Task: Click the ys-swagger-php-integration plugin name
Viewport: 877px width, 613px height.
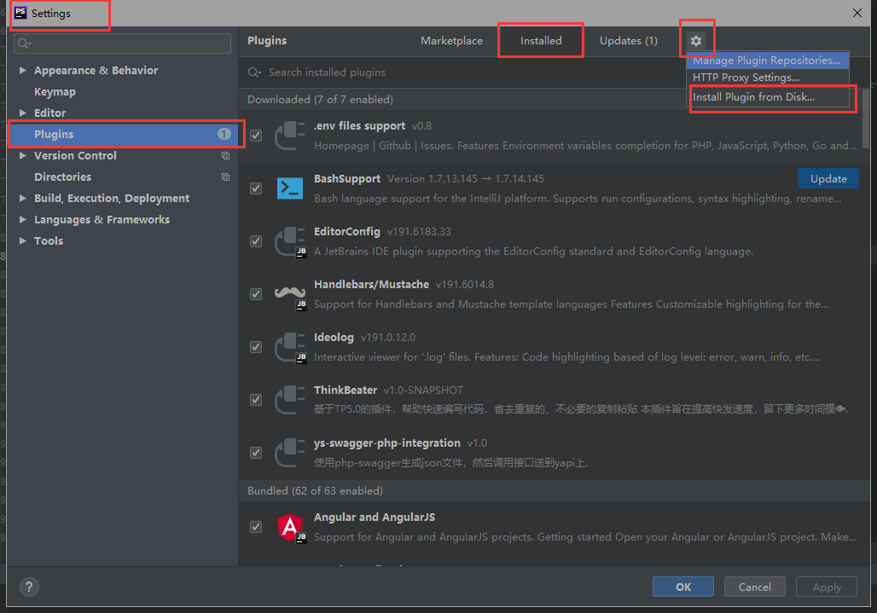Action: point(387,443)
